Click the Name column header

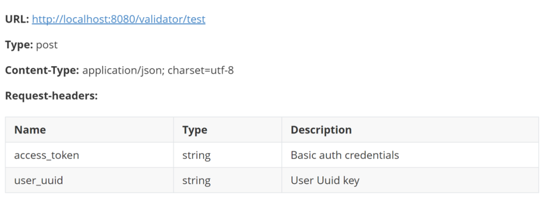90,130
